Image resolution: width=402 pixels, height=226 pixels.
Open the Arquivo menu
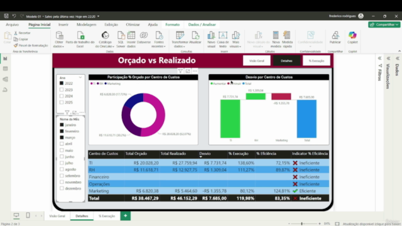(x=13, y=24)
